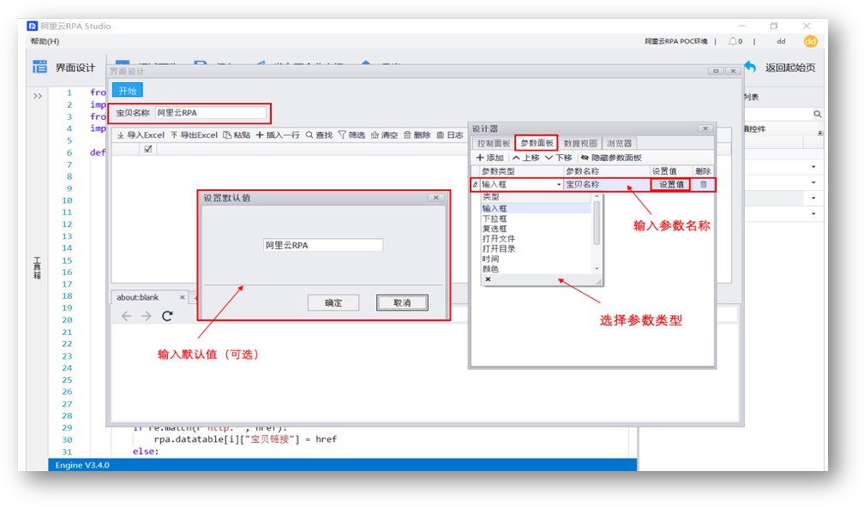Click the orange dd user avatar
The height and width of the screenshot is (507, 864).
pyautogui.click(x=810, y=41)
